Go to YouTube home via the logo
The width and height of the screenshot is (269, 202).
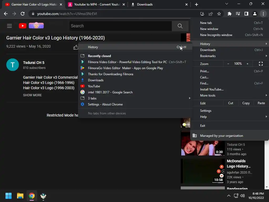pos(23,26)
